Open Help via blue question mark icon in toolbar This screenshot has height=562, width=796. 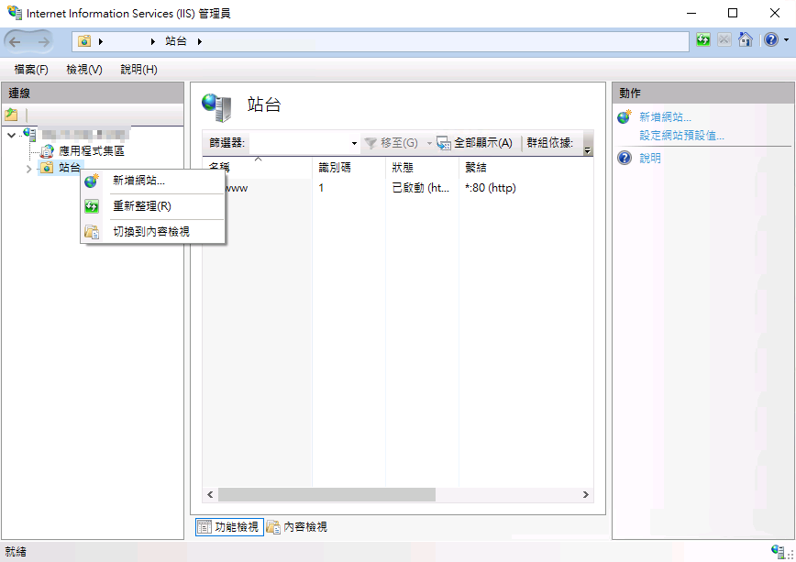[x=771, y=39]
